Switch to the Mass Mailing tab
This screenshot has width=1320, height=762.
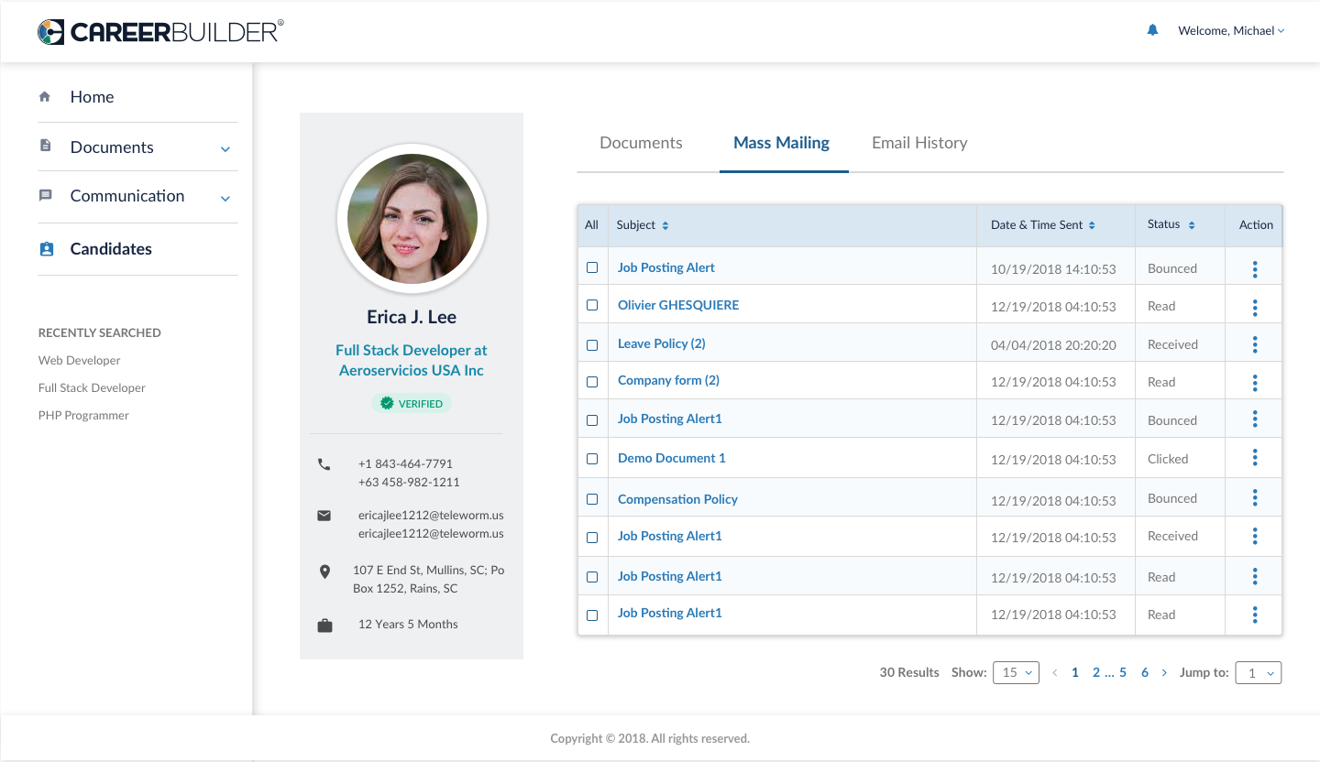click(782, 143)
